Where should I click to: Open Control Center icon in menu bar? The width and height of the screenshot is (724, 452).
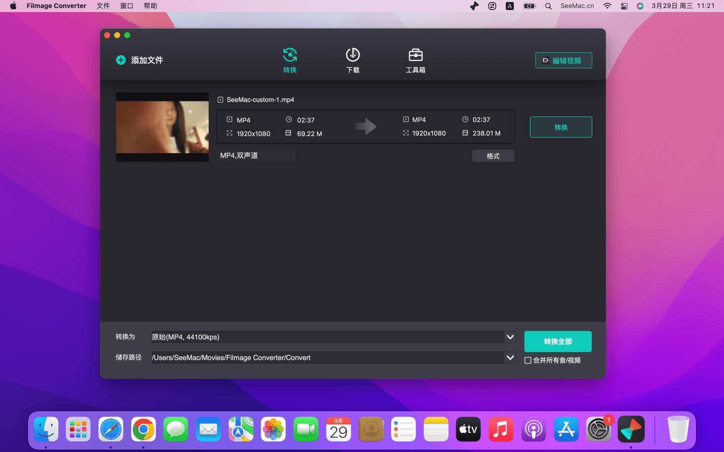624,6
